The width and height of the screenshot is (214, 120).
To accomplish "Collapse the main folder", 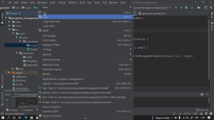I will [x=13, y=33].
